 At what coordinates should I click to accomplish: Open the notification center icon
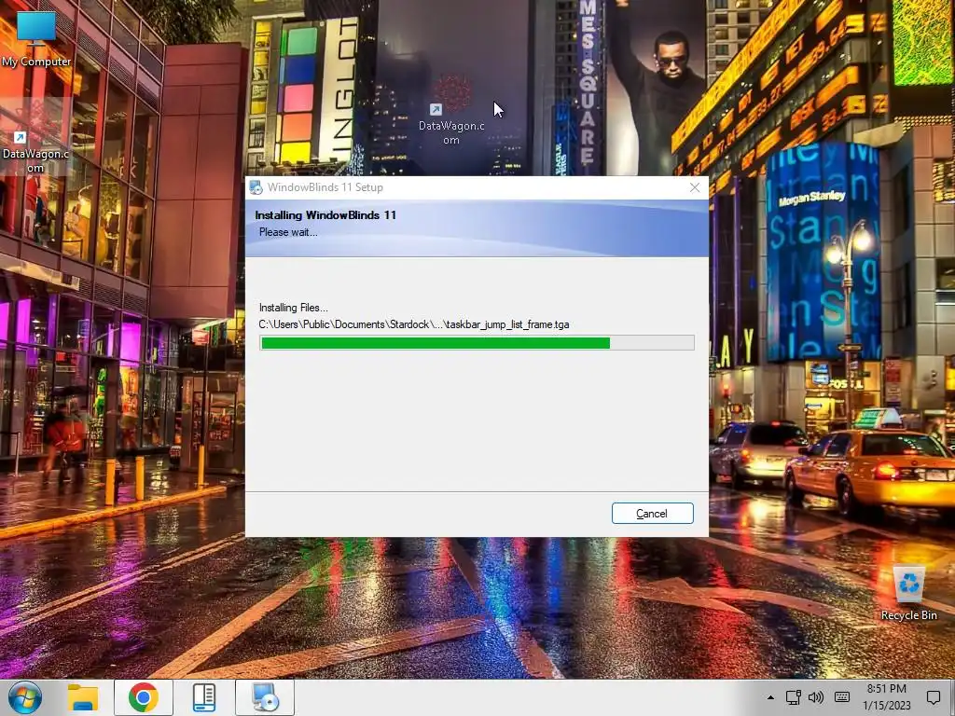click(x=933, y=697)
